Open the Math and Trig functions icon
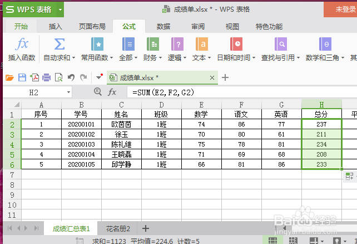This screenshot has width=357, height=244. click(325, 44)
